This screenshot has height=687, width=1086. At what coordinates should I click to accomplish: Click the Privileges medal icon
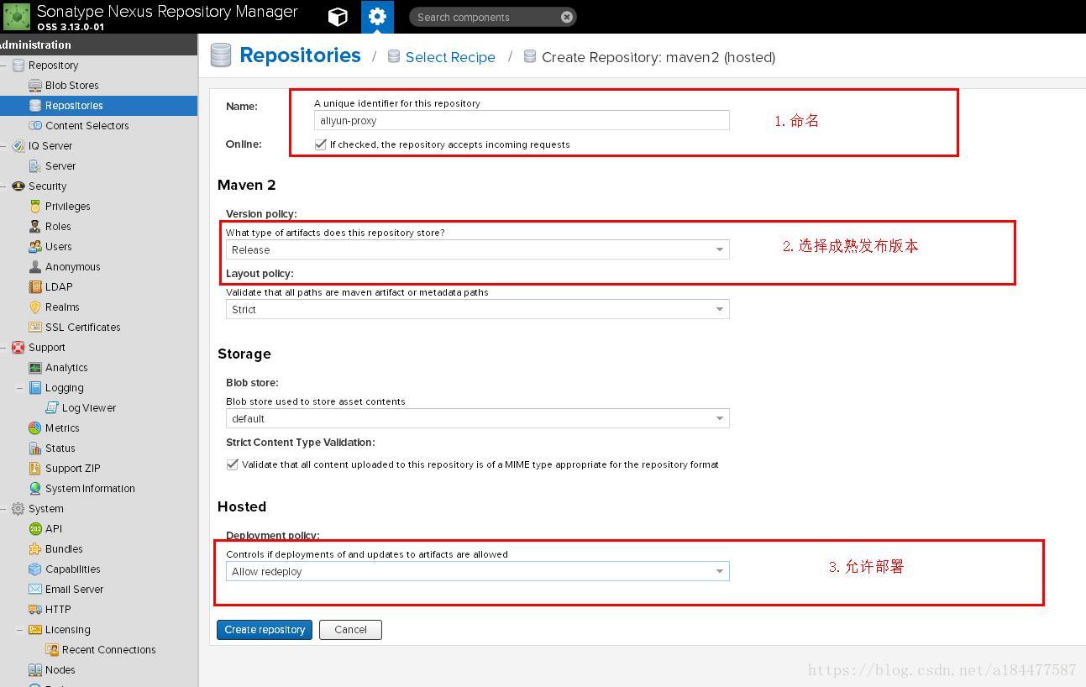pyautogui.click(x=35, y=207)
